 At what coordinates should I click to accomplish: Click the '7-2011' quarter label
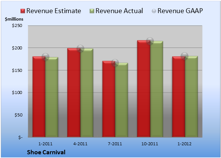pyautogui.click(x=115, y=144)
